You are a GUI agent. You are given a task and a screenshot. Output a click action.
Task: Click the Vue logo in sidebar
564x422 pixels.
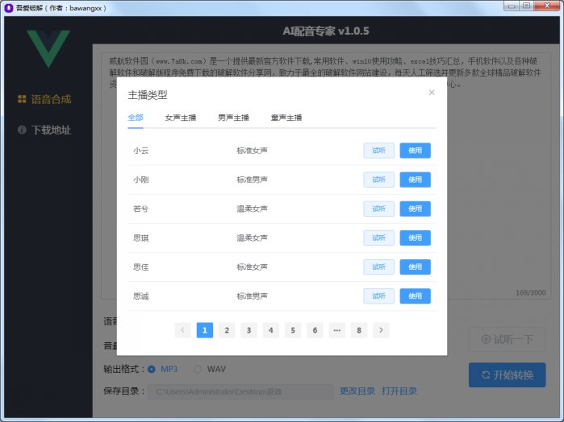[47, 48]
